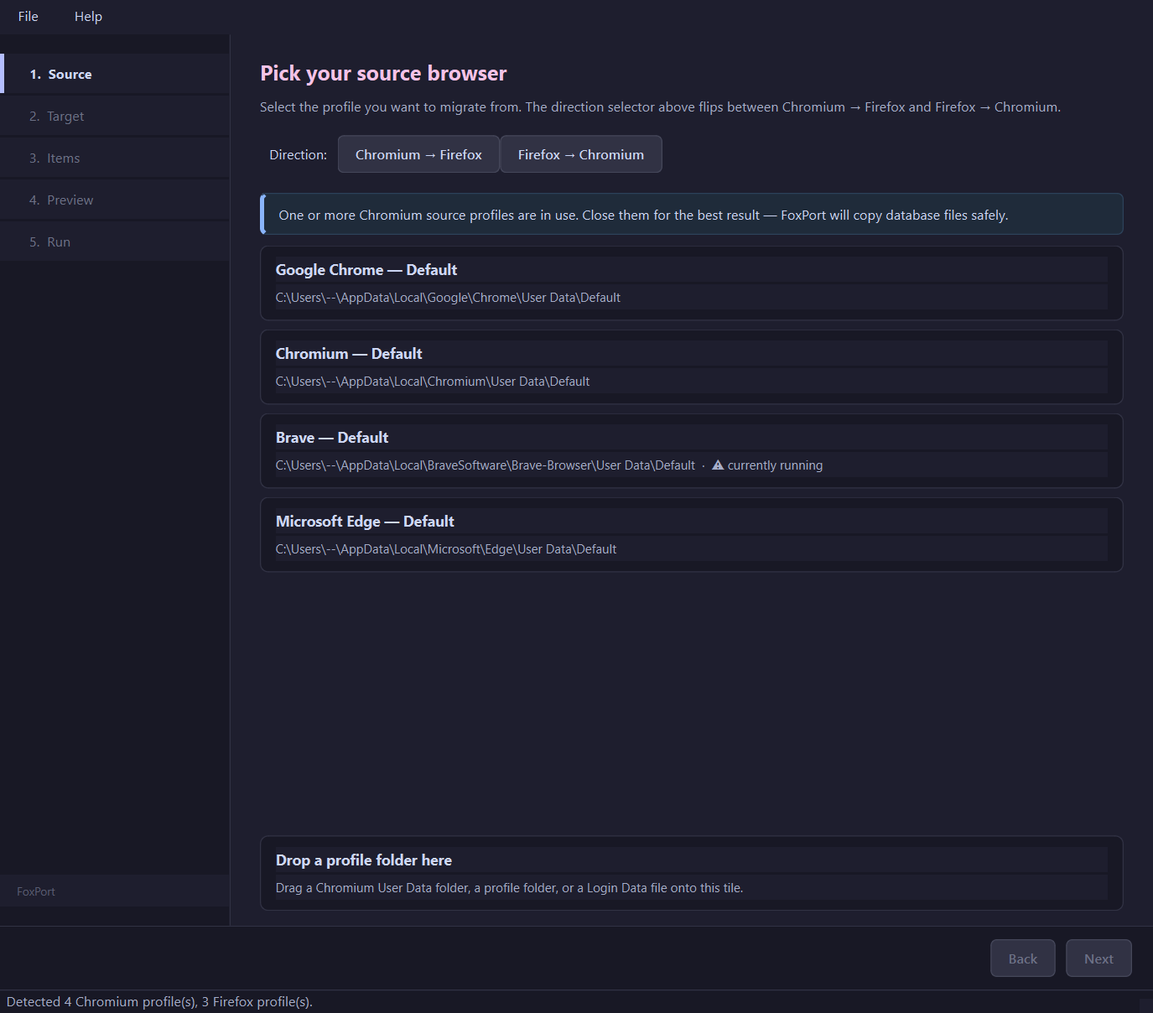
Task: Click the Chromium User Data path text
Action: 433,382
